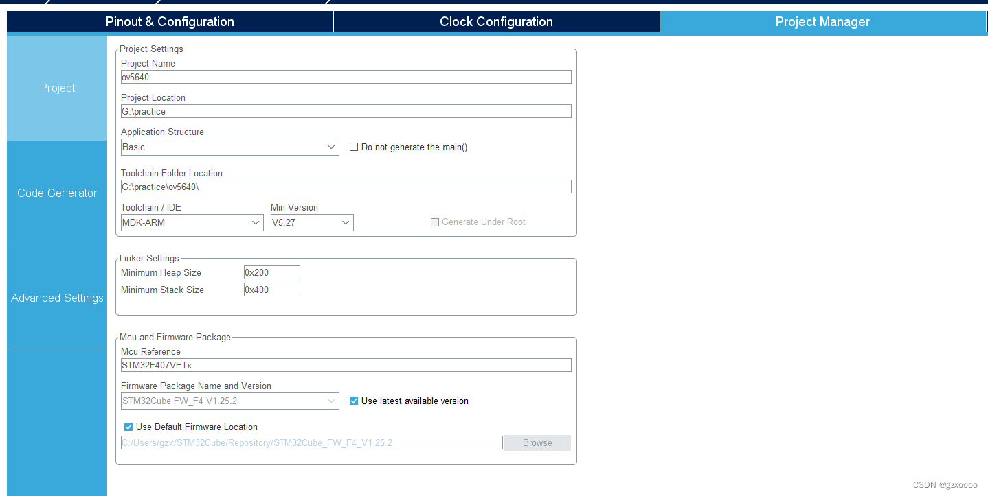This screenshot has height=496, width=988.
Task: Switch to Pinout & Configuration tab
Action: tap(170, 21)
